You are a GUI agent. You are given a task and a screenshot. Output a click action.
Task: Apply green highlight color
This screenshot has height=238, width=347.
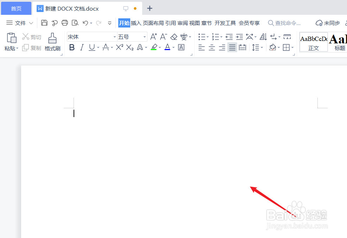pos(154,47)
